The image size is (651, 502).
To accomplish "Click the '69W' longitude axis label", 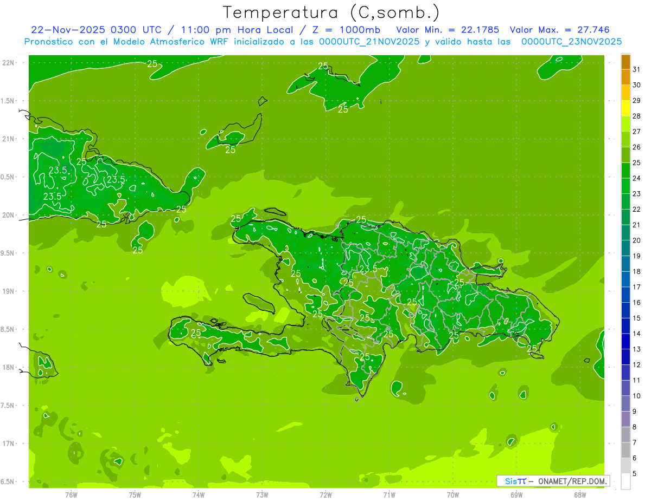I will point(516,494).
